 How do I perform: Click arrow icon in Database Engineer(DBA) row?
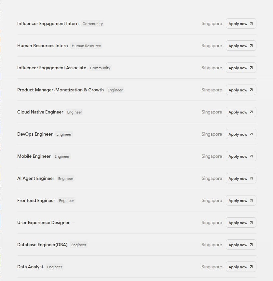click(251, 245)
